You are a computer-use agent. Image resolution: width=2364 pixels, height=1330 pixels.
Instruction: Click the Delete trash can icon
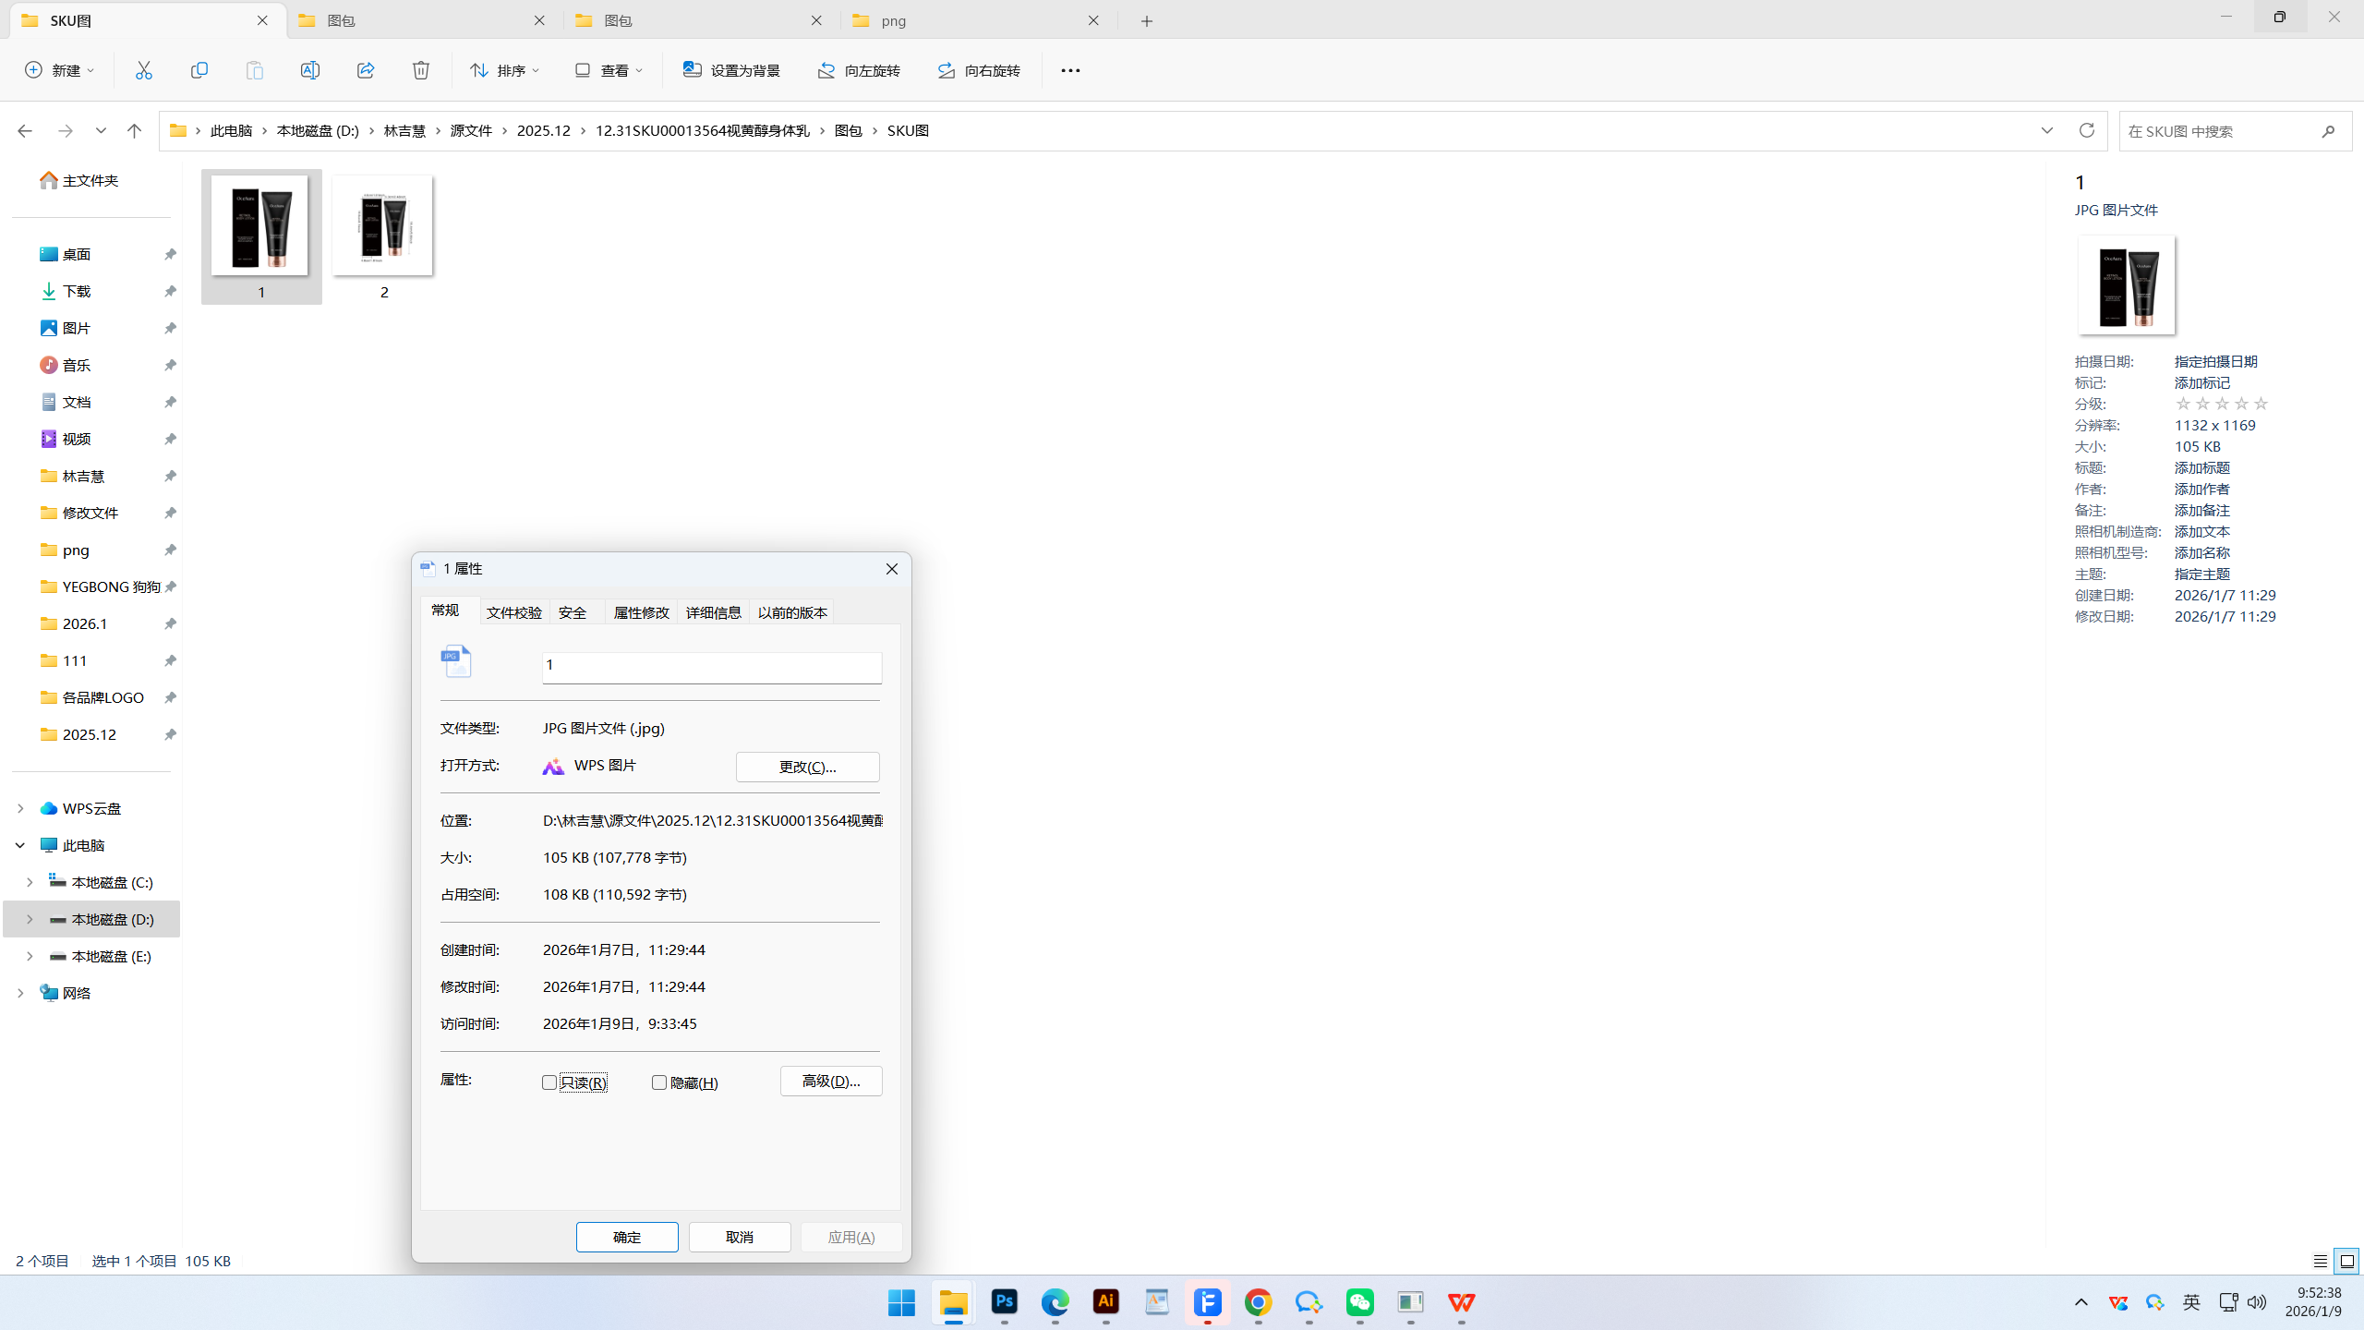click(421, 70)
